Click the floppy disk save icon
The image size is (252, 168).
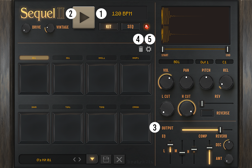[106, 159]
